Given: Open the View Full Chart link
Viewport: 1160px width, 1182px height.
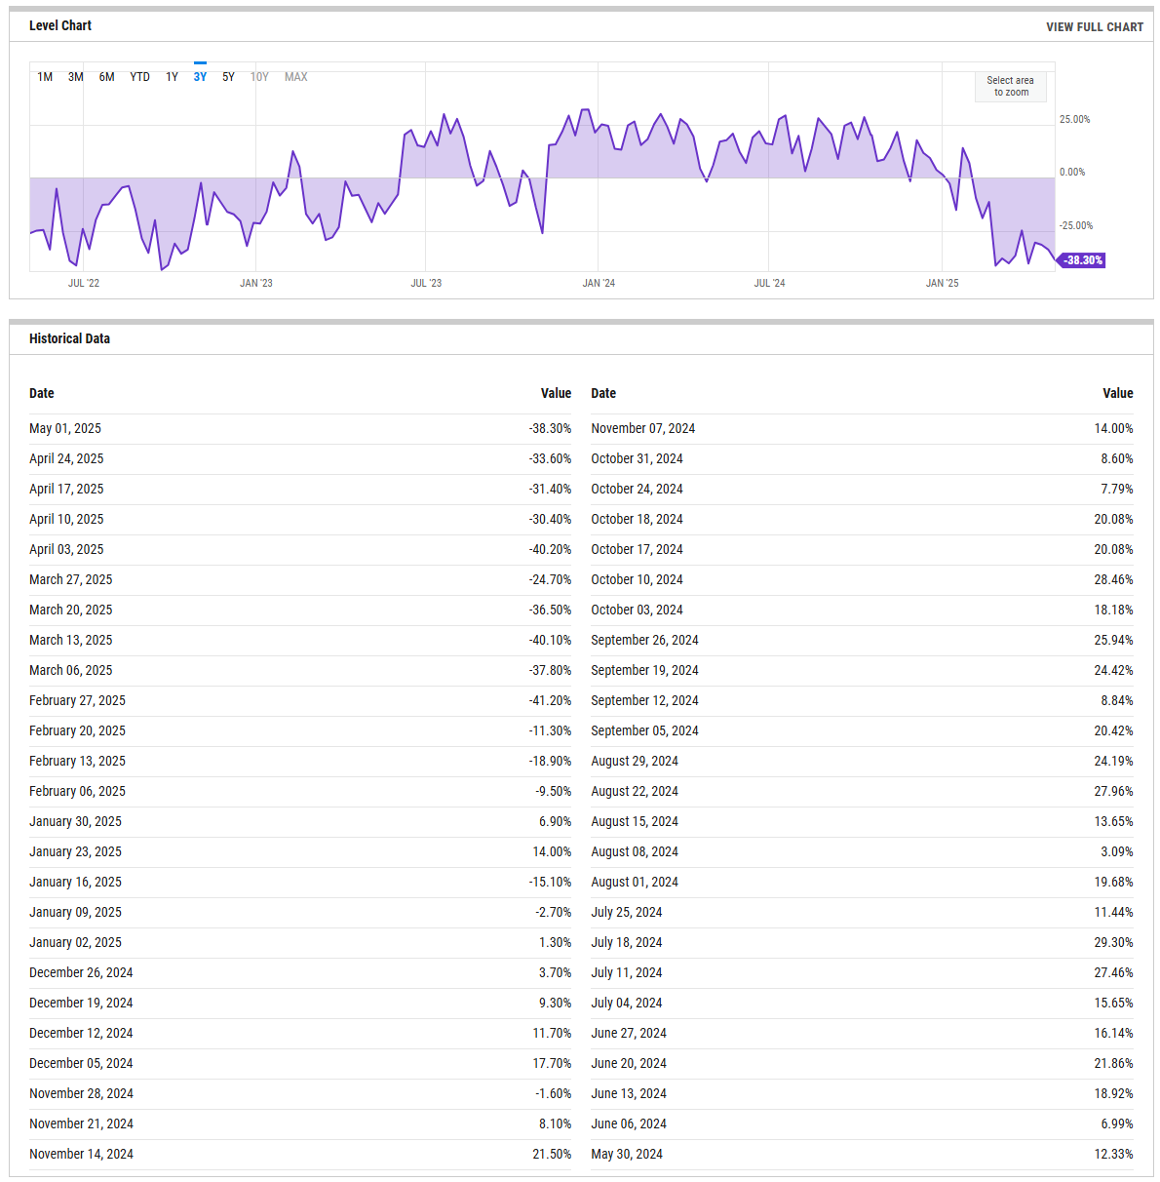Looking at the screenshot, I should coord(1095,27).
